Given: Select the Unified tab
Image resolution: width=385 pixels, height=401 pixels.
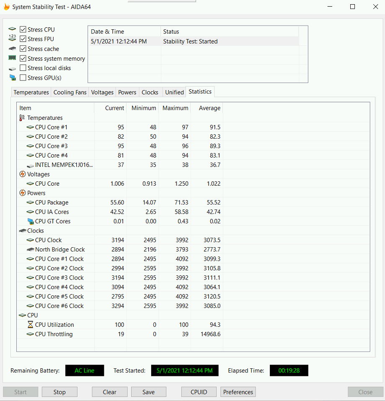Looking at the screenshot, I should coord(174,92).
